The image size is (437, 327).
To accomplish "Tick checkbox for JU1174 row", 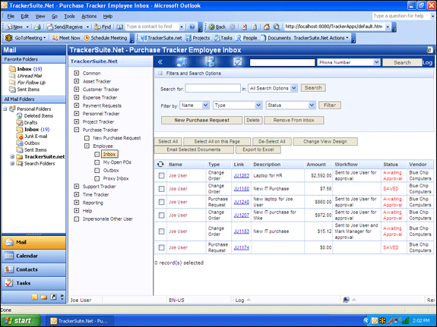I will 161,247.
